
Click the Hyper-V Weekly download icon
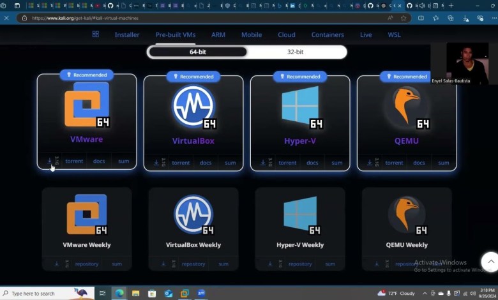coord(270,264)
